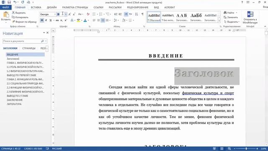Apply the blue font color
268x151 pixels.
click(85, 21)
